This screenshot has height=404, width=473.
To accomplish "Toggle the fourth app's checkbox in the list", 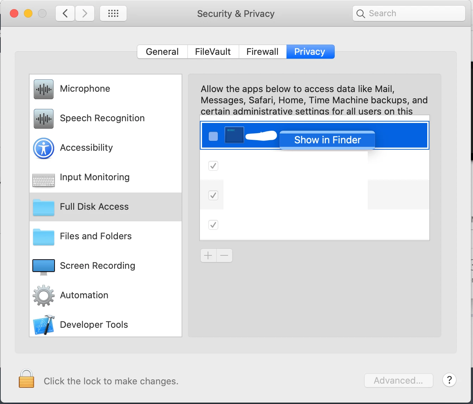I will (213, 225).
